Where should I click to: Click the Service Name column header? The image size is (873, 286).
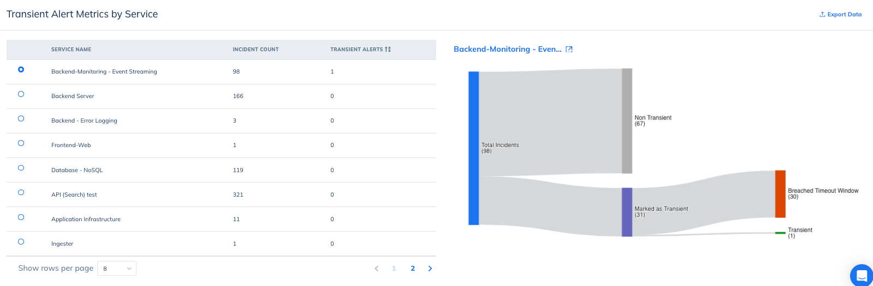coord(71,50)
